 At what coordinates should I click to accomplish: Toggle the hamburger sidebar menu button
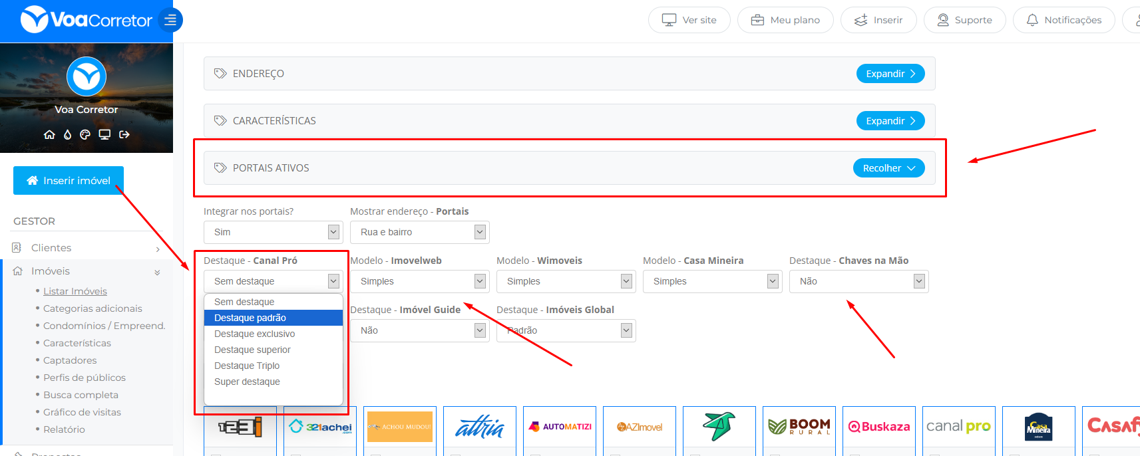click(170, 20)
